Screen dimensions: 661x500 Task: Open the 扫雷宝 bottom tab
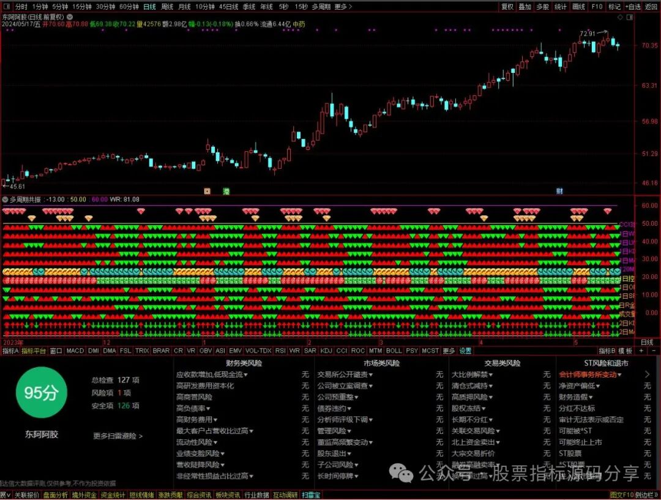pos(311,495)
